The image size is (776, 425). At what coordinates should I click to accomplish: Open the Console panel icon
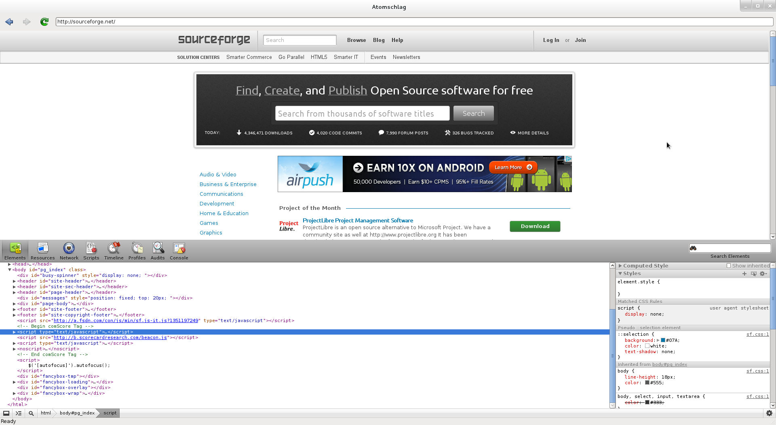(179, 250)
